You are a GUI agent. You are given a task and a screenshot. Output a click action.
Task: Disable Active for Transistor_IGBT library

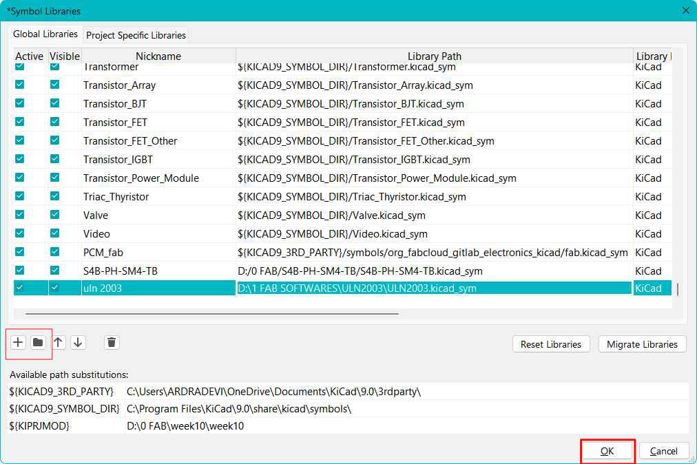[x=19, y=159]
